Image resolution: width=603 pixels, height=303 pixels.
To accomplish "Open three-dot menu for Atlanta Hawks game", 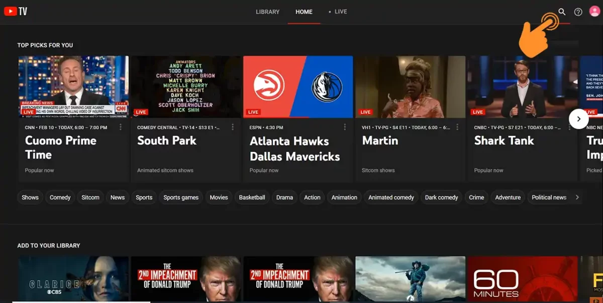I will tap(345, 127).
